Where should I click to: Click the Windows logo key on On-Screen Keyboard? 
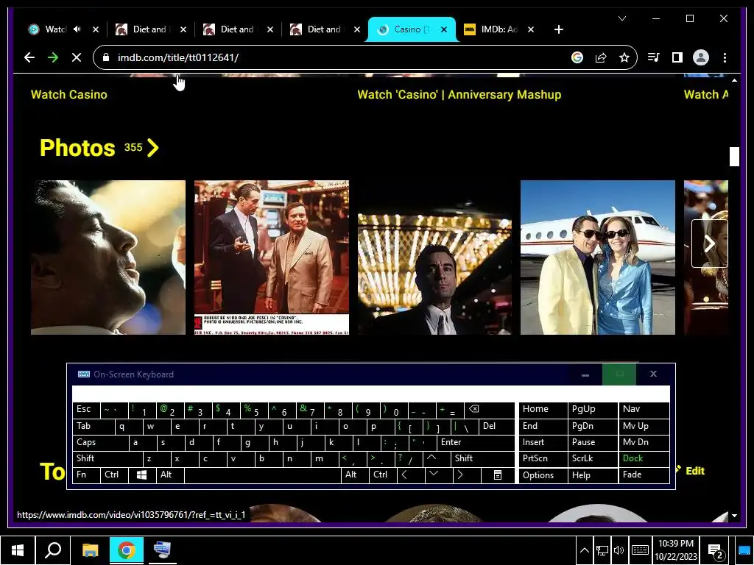(x=142, y=475)
